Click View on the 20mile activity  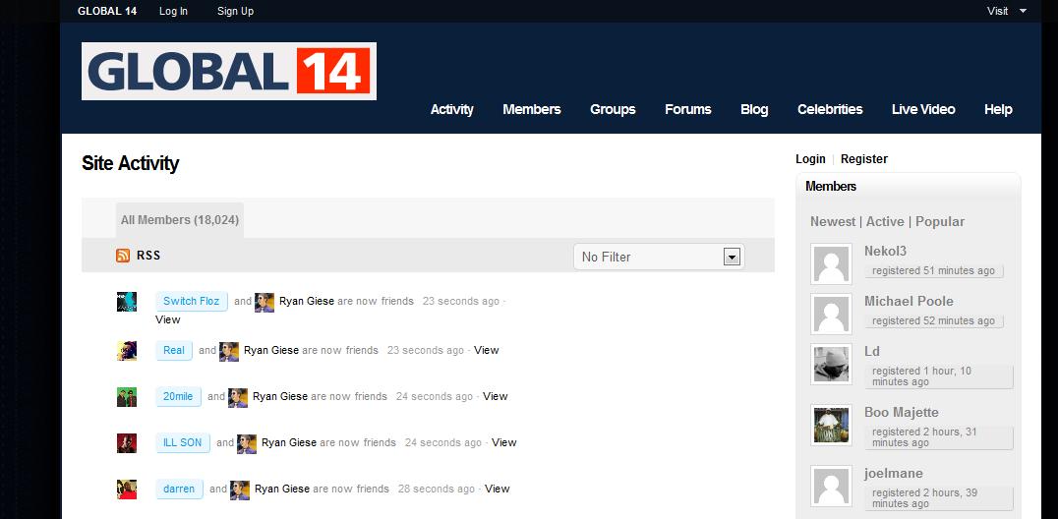click(x=496, y=396)
